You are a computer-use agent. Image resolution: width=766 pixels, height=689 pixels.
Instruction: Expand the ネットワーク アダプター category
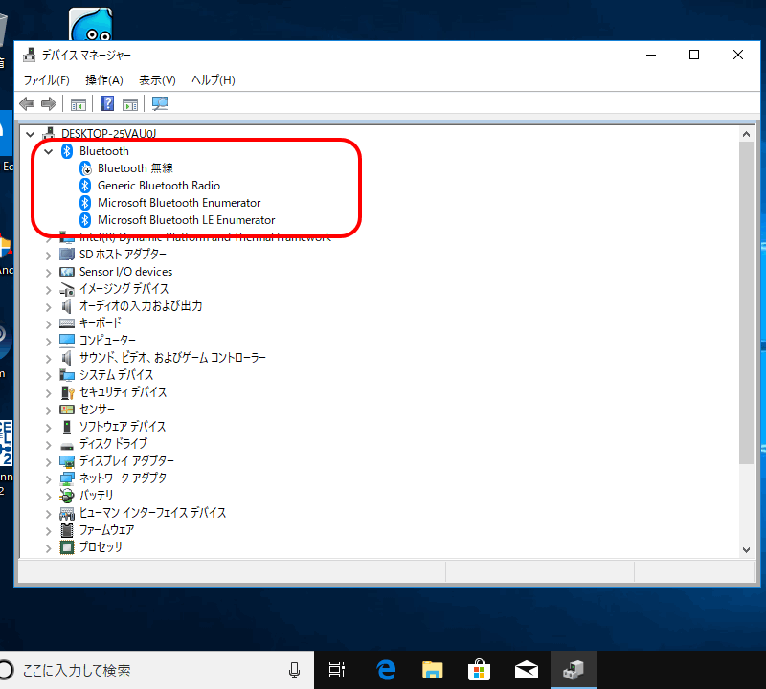(x=49, y=478)
